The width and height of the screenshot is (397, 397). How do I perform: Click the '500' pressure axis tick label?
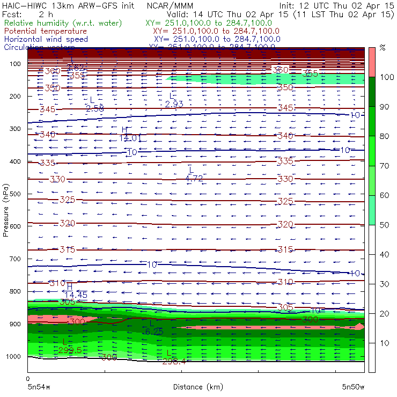tap(15, 194)
